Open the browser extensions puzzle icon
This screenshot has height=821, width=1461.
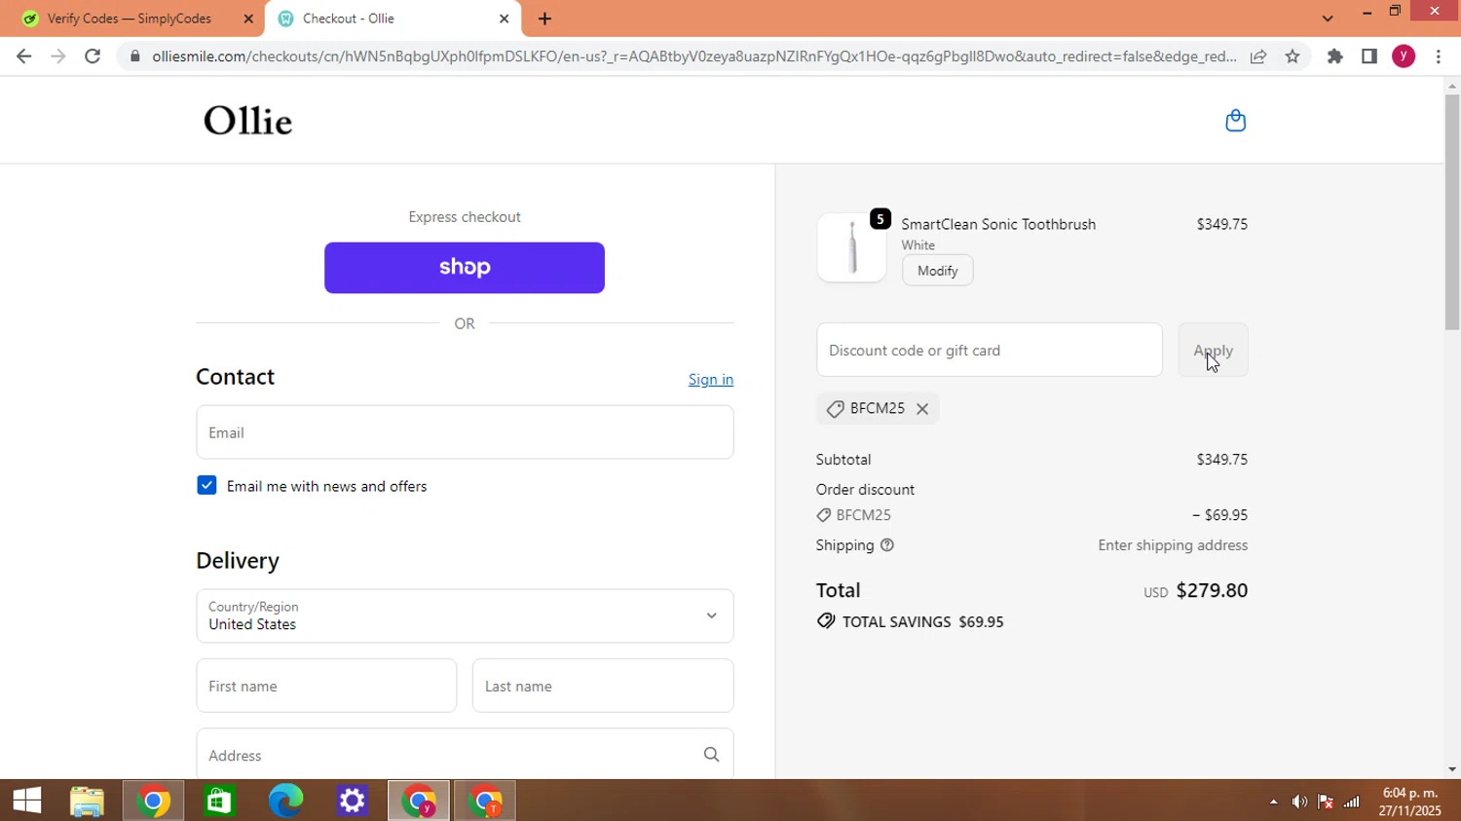tap(1335, 56)
